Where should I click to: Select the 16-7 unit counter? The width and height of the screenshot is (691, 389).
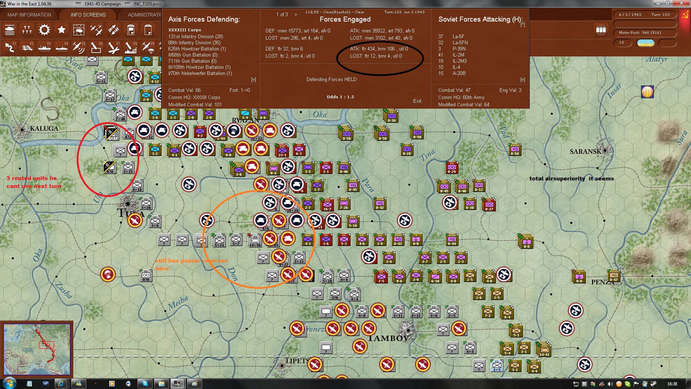(x=327, y=205)
